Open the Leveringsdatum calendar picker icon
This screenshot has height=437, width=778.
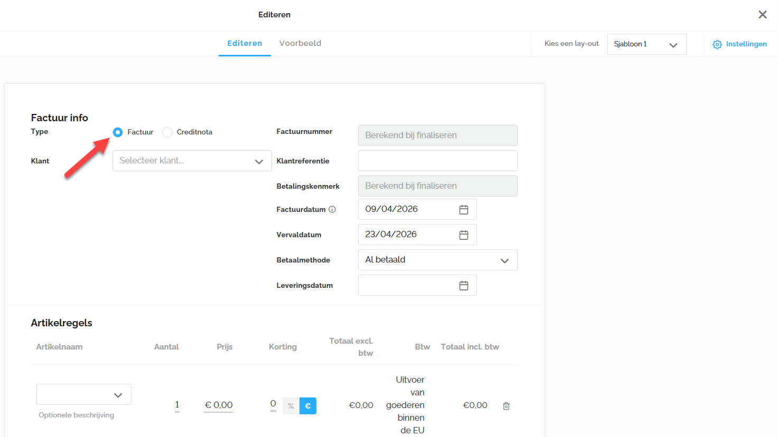464,285
